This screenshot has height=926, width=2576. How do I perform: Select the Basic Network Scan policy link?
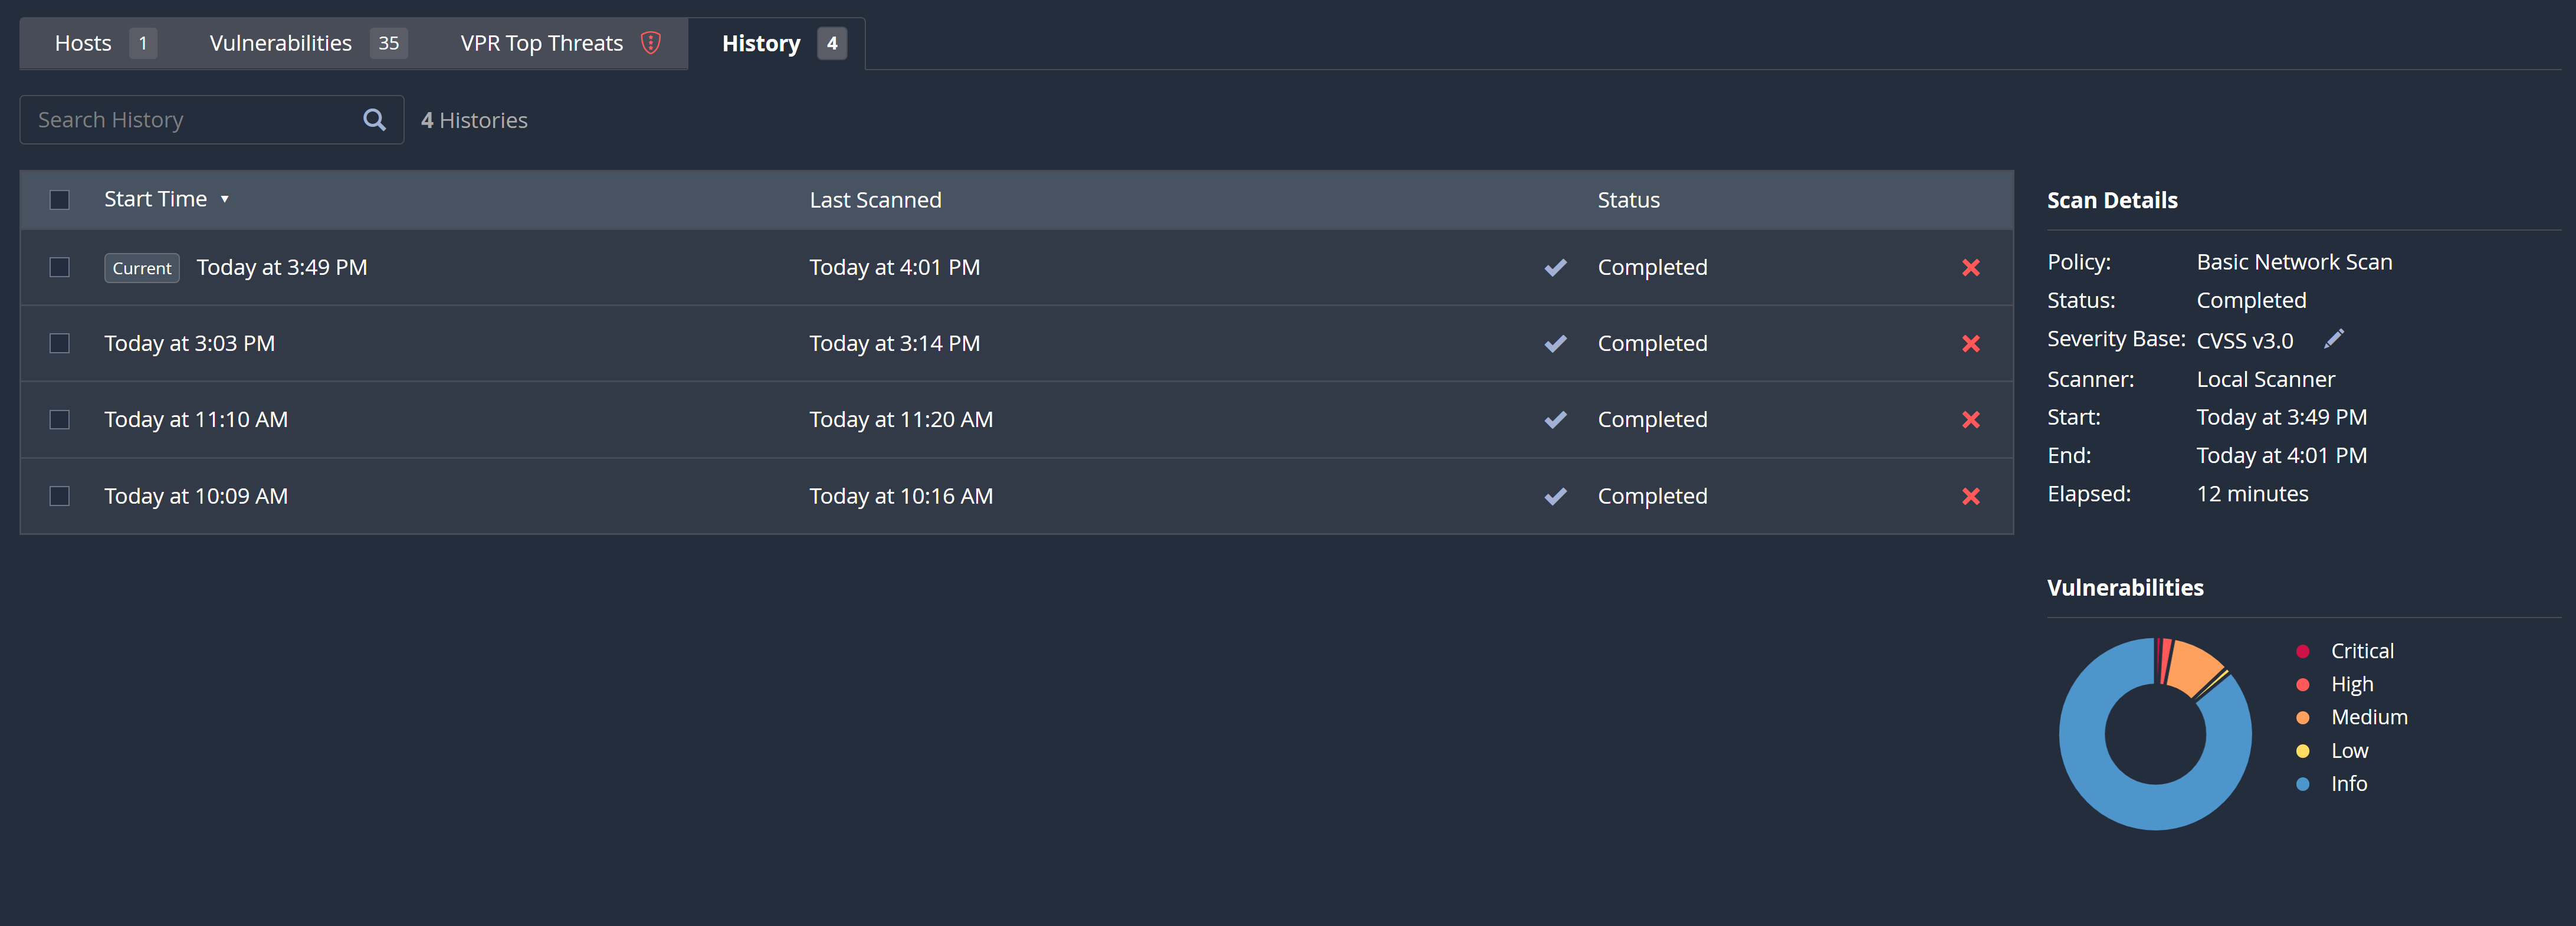pos(2294,261)
